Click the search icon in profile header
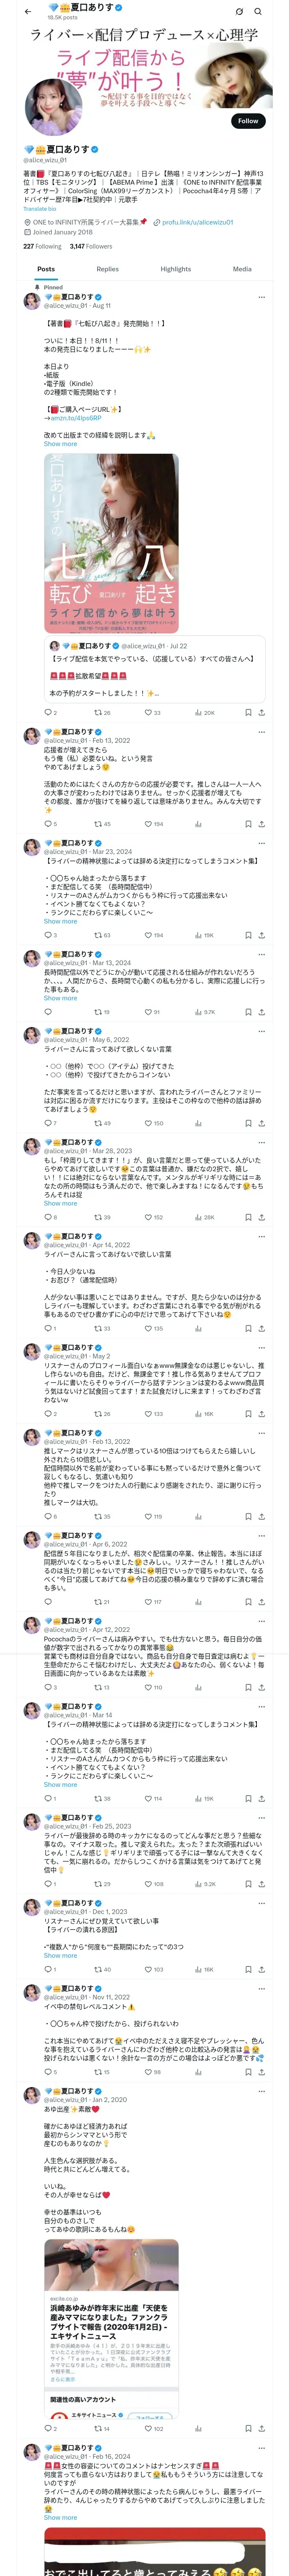 pyautogui.click(x=258, y=11)
